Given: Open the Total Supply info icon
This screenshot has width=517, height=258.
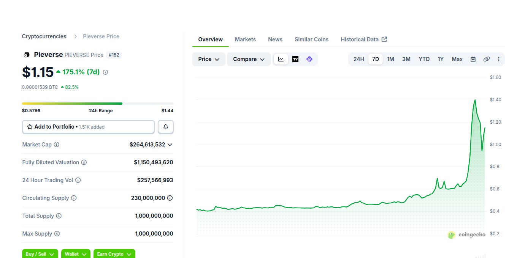Looking at the screenshot, I should click(59, 216).
